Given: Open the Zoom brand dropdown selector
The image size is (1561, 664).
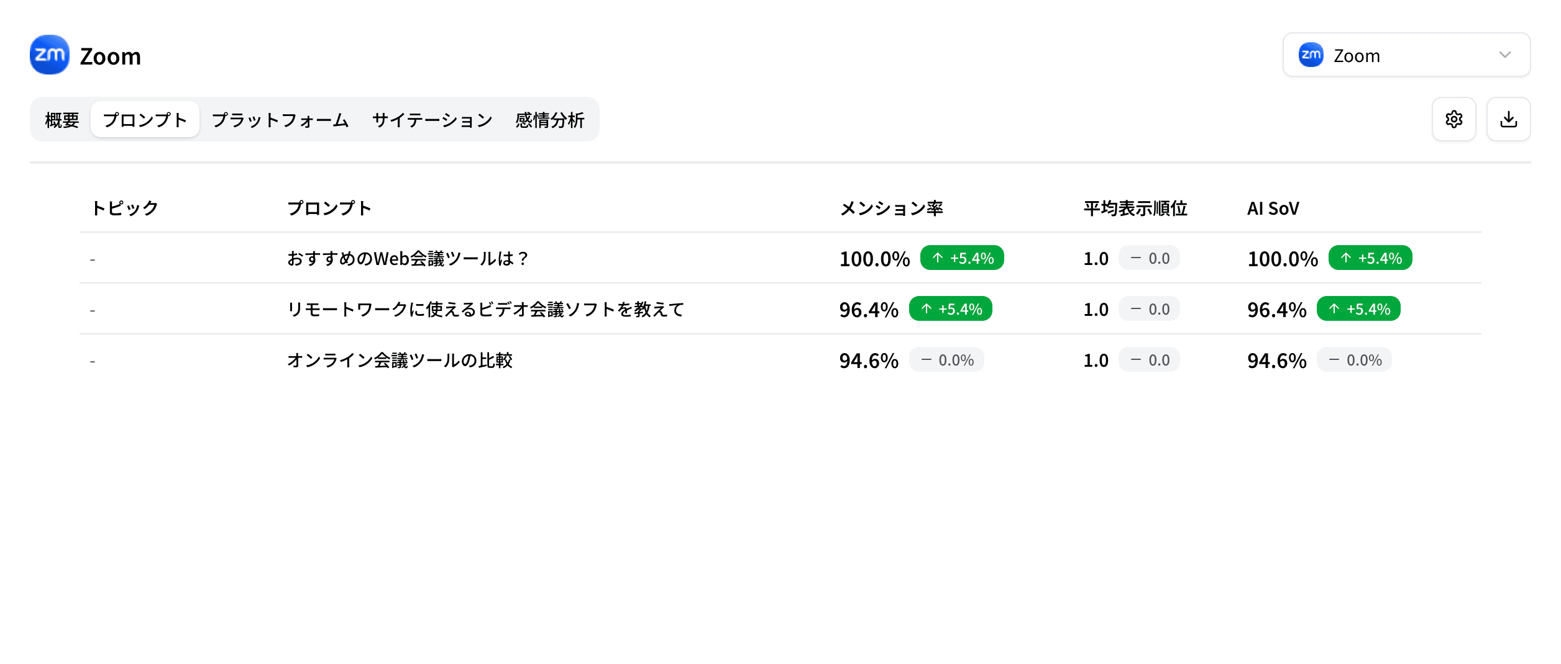Looking at the screenshot, I should (x=1406, y=55).
